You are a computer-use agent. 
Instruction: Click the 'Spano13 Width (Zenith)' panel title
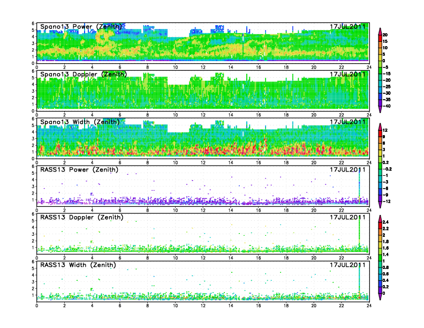(x=80, y=122)
